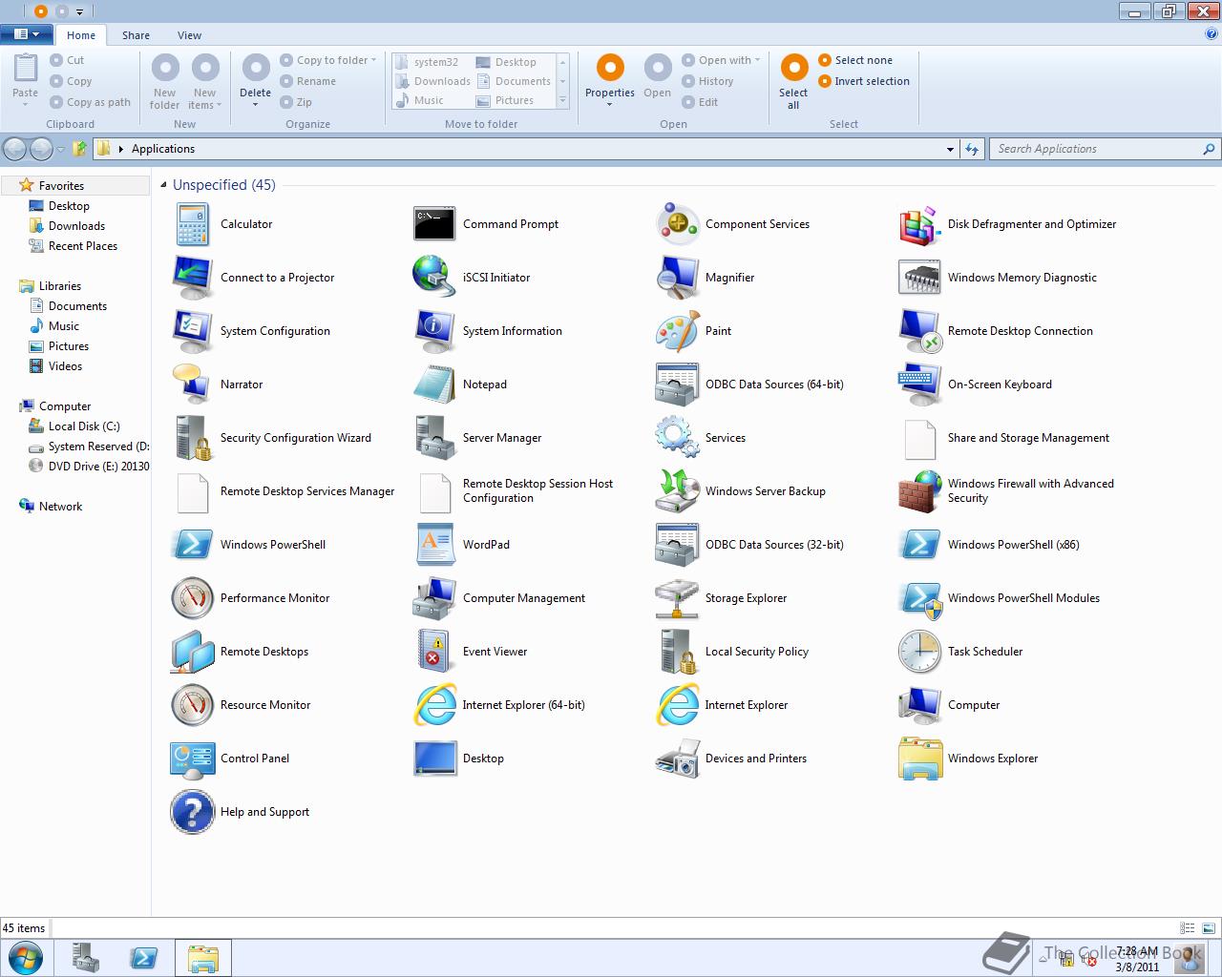Select Local Security Policy icon
Screen dimensions: 1222x977
click(x=678, y=652)
